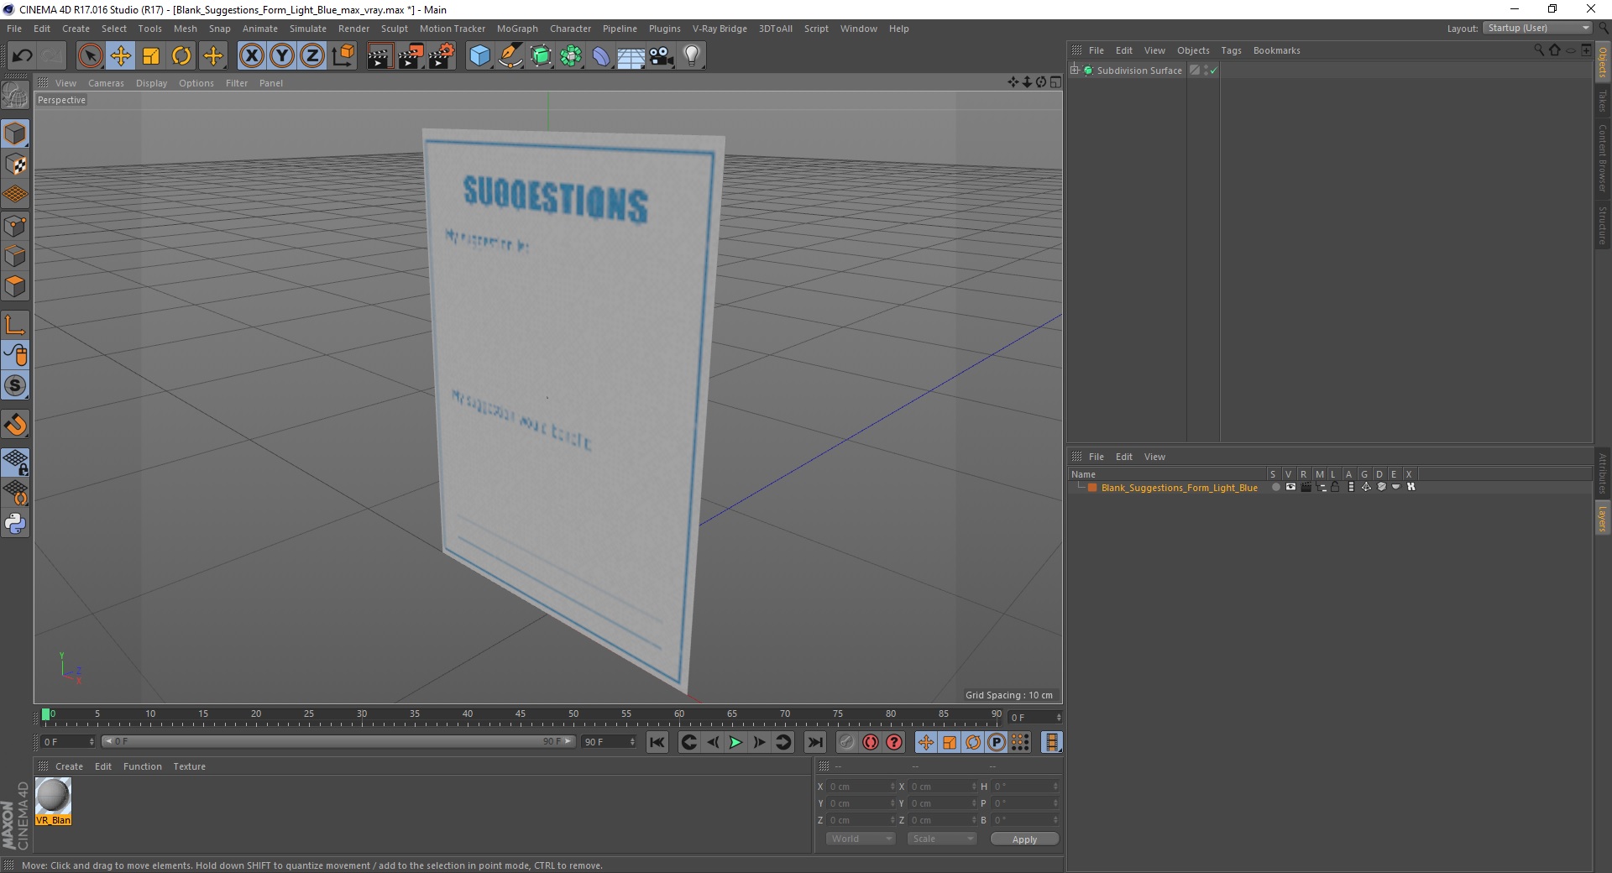
Task: Open the Render Settings clapperboard icon
Action: (x=442, y=56)
